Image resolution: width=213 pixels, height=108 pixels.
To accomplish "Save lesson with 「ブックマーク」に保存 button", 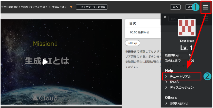I will point(92,7).
